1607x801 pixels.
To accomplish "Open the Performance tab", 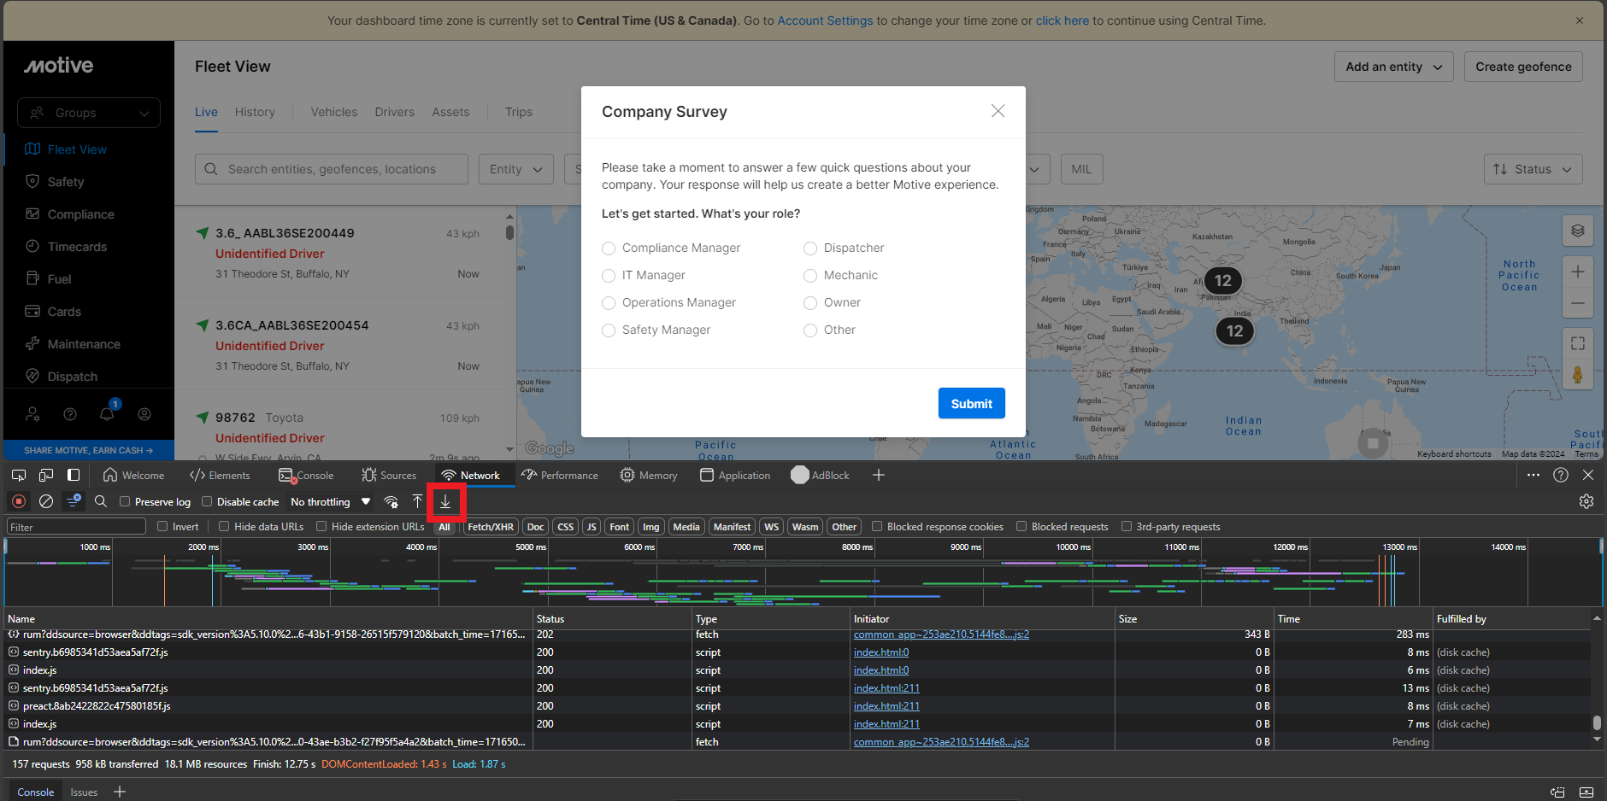I will coord(560,476).
